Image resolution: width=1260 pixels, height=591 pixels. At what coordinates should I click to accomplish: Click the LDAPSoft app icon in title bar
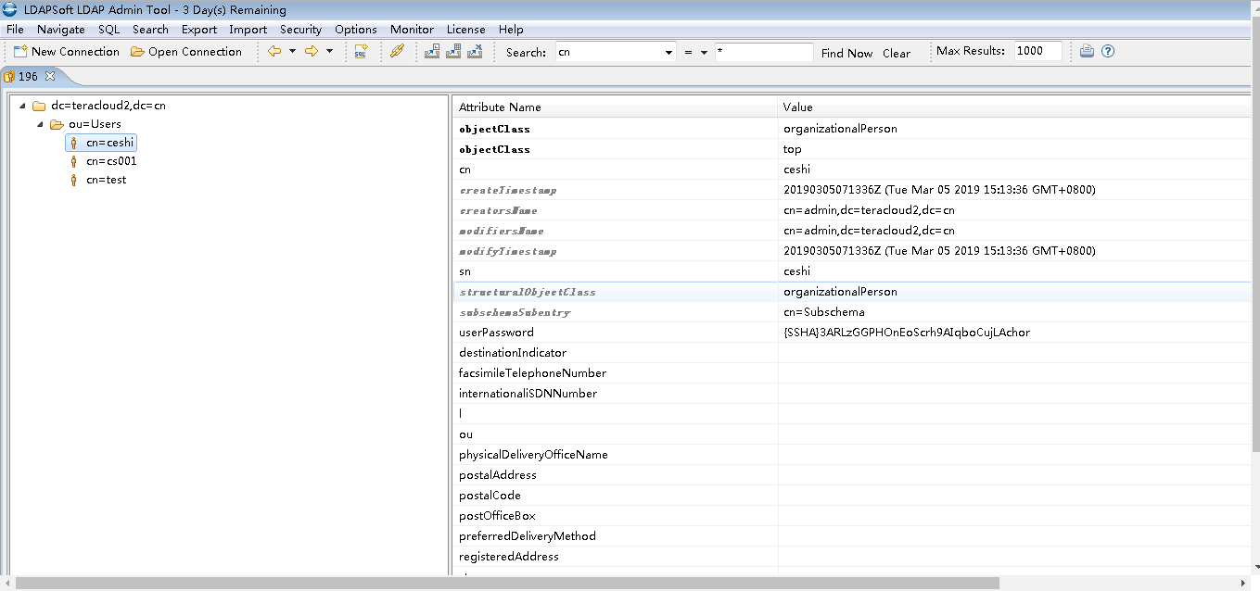(10, 10)
